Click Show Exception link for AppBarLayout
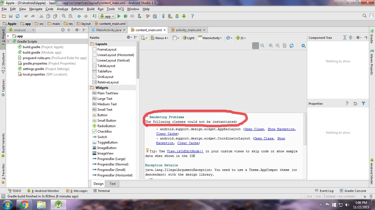The image size is (375, 210). (281, 129)
